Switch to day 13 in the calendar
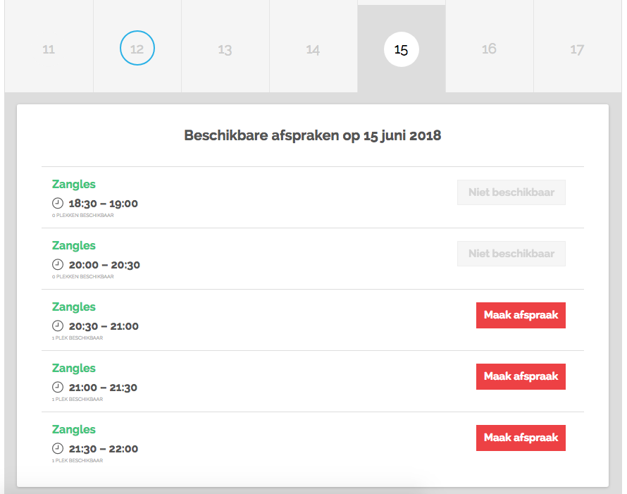The width and height of the screenshot is (627, 494). (225, 49)
